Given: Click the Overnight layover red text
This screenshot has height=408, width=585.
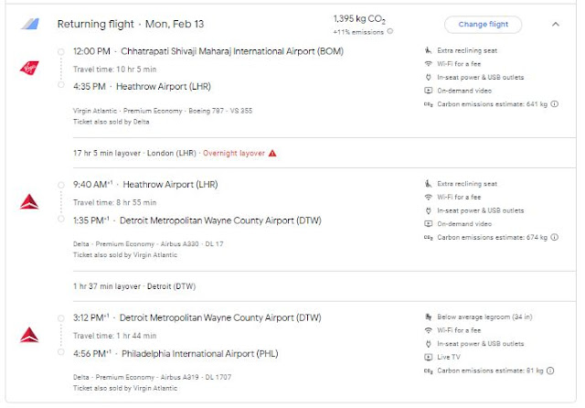Looking at the screenshot, I should [x=234, y=152].
